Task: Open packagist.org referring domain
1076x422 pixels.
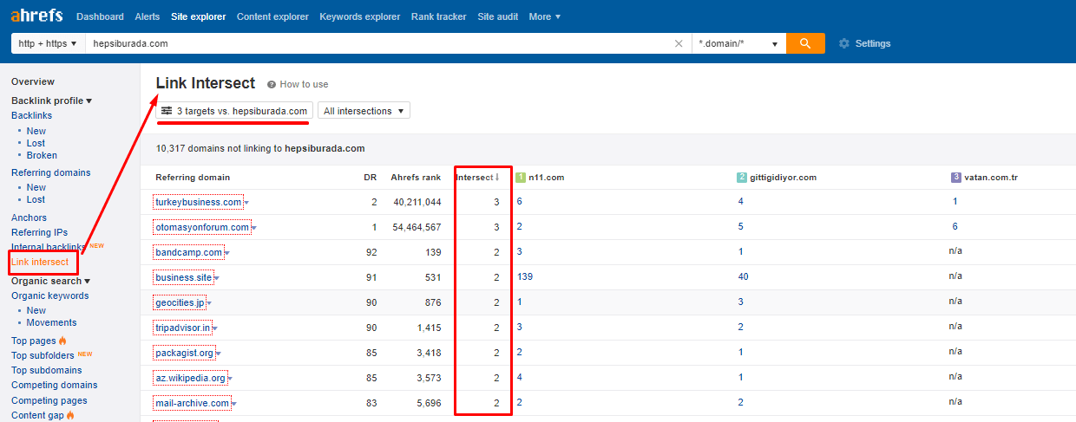Action: (184, 353)
